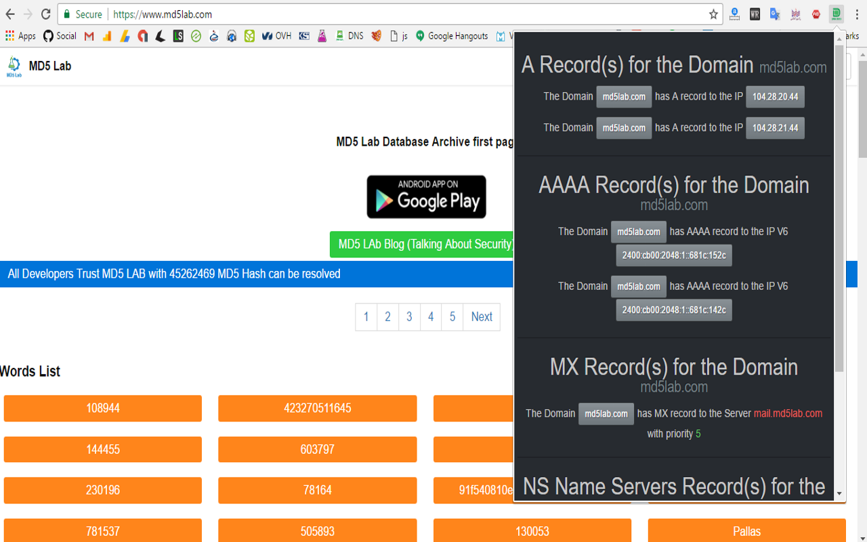View site security info via Secure padlock
This screenshot has height=542, width=867.
pyautogui.click(x=83, y=14)
